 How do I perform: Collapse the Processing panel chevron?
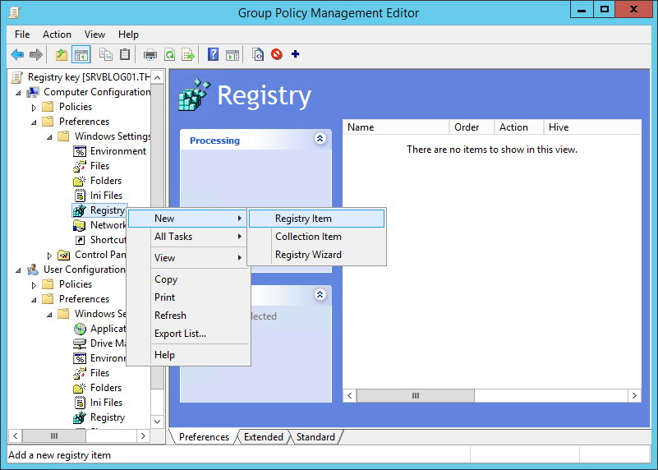pos(320,140)
